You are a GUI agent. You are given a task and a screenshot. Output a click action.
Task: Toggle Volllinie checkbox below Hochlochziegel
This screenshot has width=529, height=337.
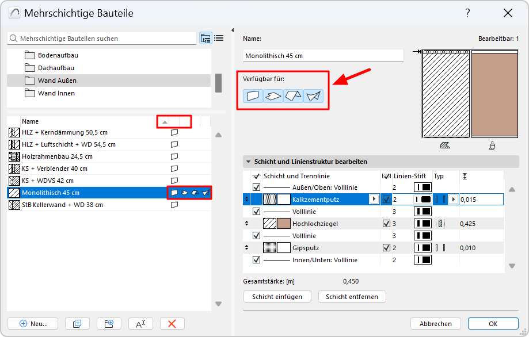[256, 236]
